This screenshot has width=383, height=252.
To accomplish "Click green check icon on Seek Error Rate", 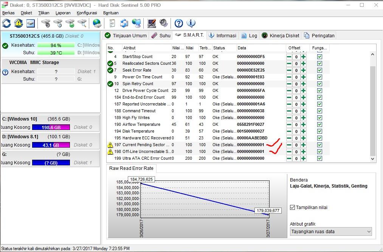I will (110, 70).
